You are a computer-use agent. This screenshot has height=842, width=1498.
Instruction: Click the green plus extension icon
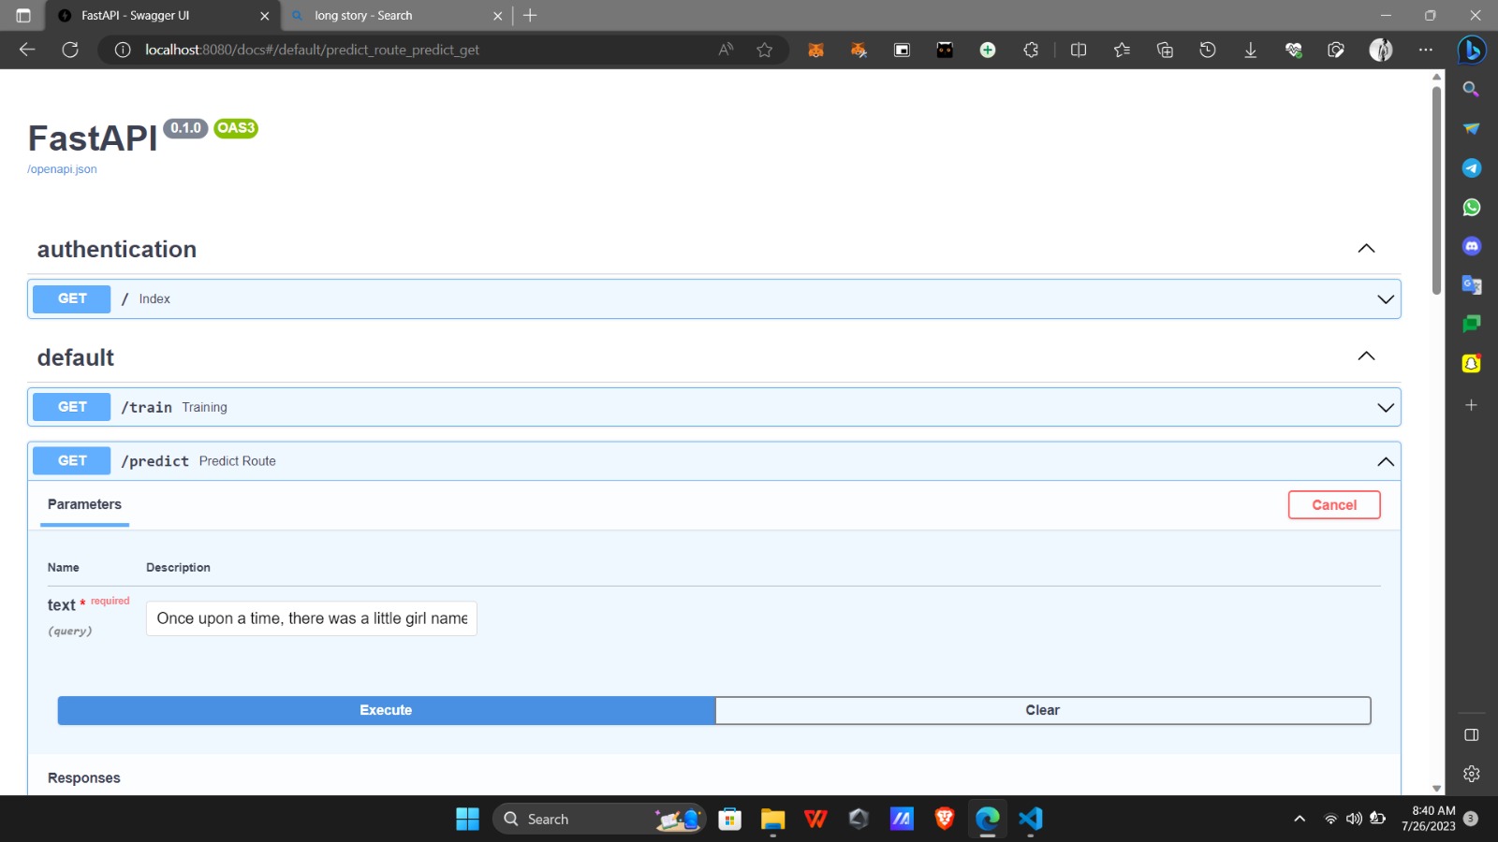(x=988, y=50)
